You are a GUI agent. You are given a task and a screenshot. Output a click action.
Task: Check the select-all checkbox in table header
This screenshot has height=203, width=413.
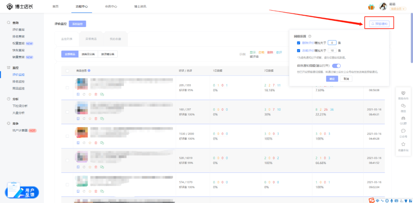[68, 71]
